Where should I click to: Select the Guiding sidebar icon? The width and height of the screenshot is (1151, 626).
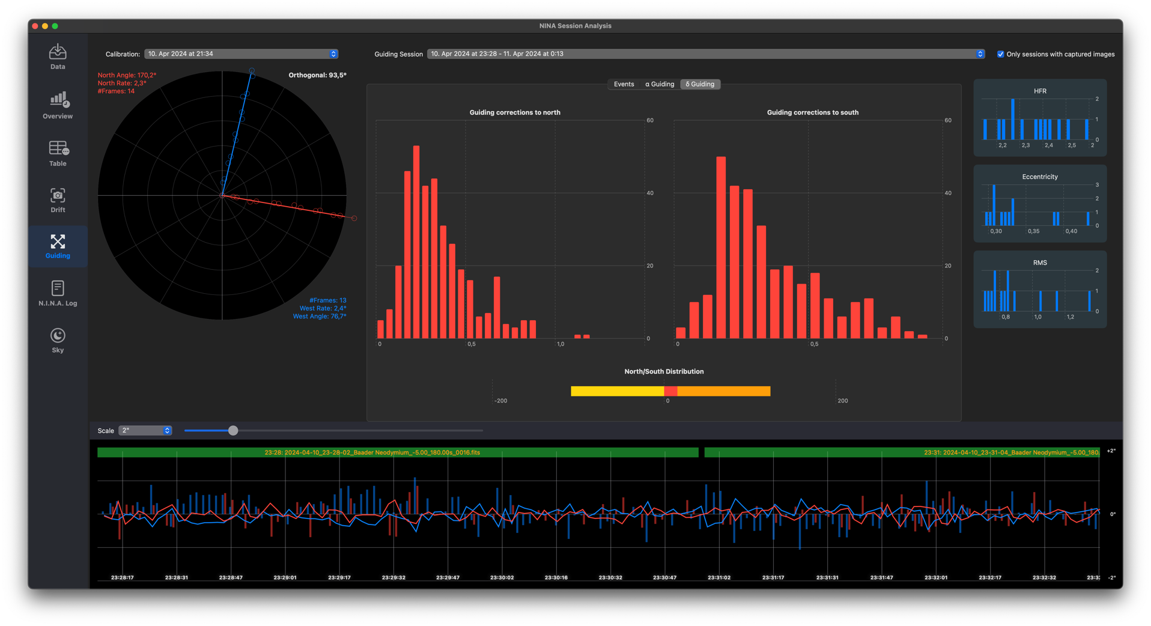click(58, 246)
